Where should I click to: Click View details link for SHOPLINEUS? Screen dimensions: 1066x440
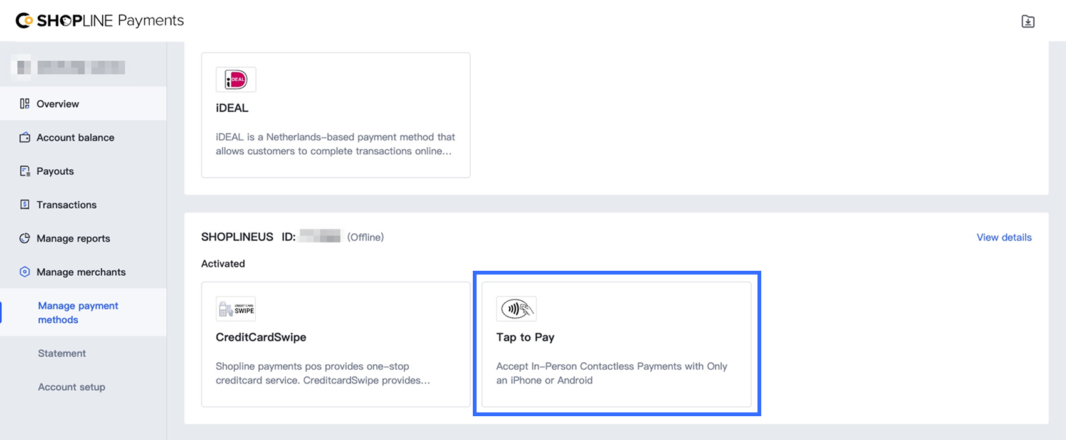1003,238
